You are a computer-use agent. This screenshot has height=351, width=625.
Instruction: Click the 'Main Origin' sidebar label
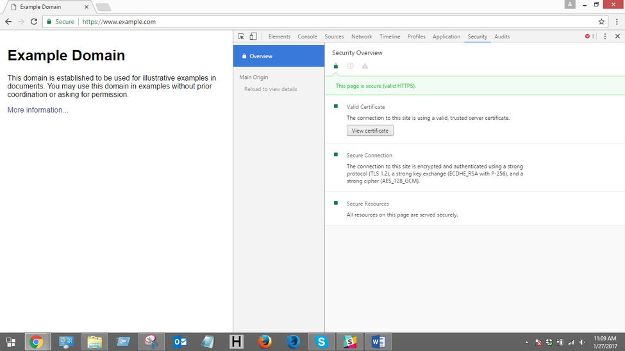253,77
